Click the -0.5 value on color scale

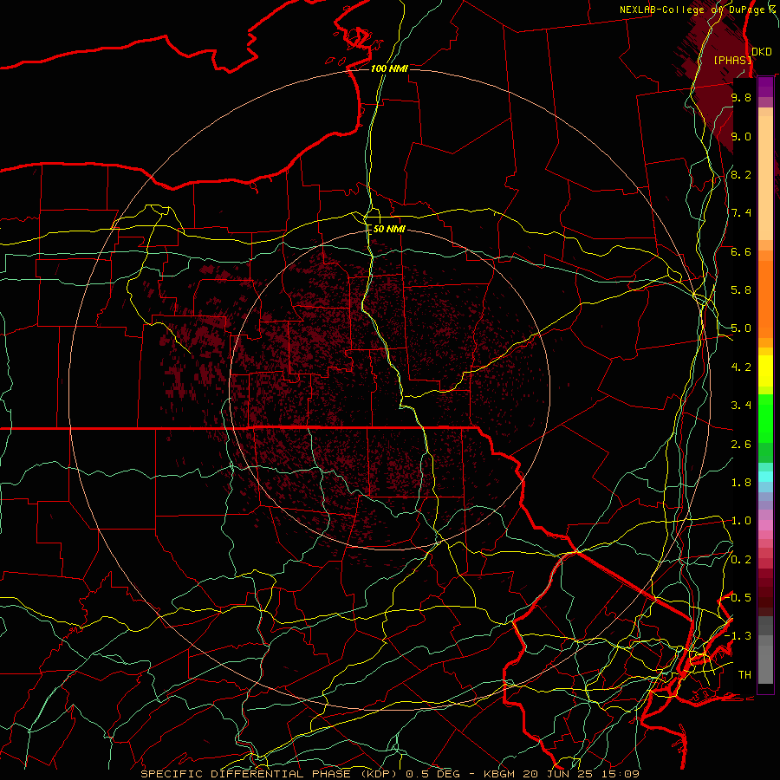738,597
